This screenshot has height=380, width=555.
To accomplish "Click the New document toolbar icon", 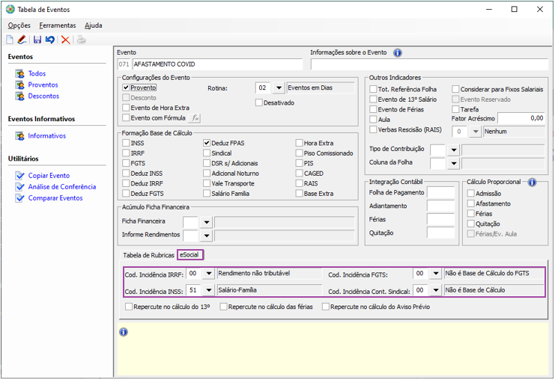I will point(10,40).
